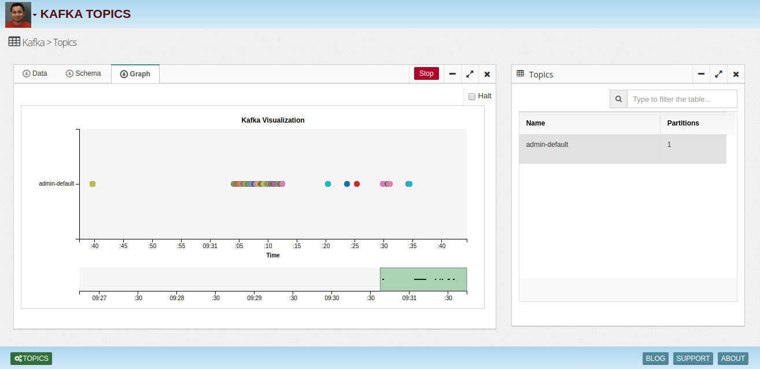Close the Topics panel
Viewport: 760px width, 369px height.
click(736, 74)
